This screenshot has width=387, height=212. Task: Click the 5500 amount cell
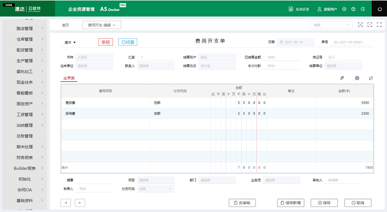[344, 103]
